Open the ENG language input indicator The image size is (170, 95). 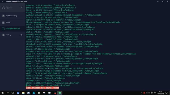point(155,93)
